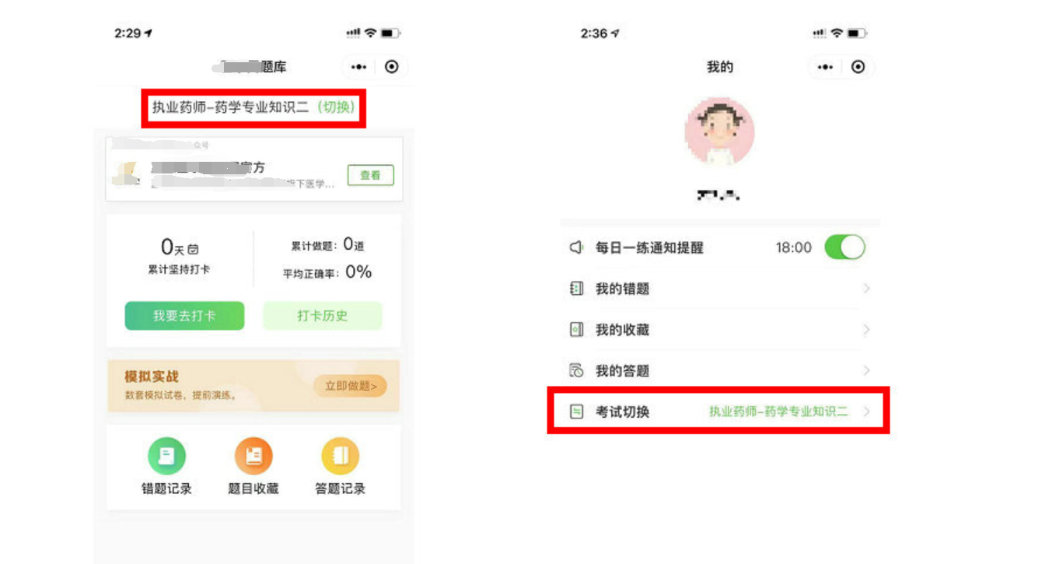Expand the 我的错题 row chevron

click(866, 289)
